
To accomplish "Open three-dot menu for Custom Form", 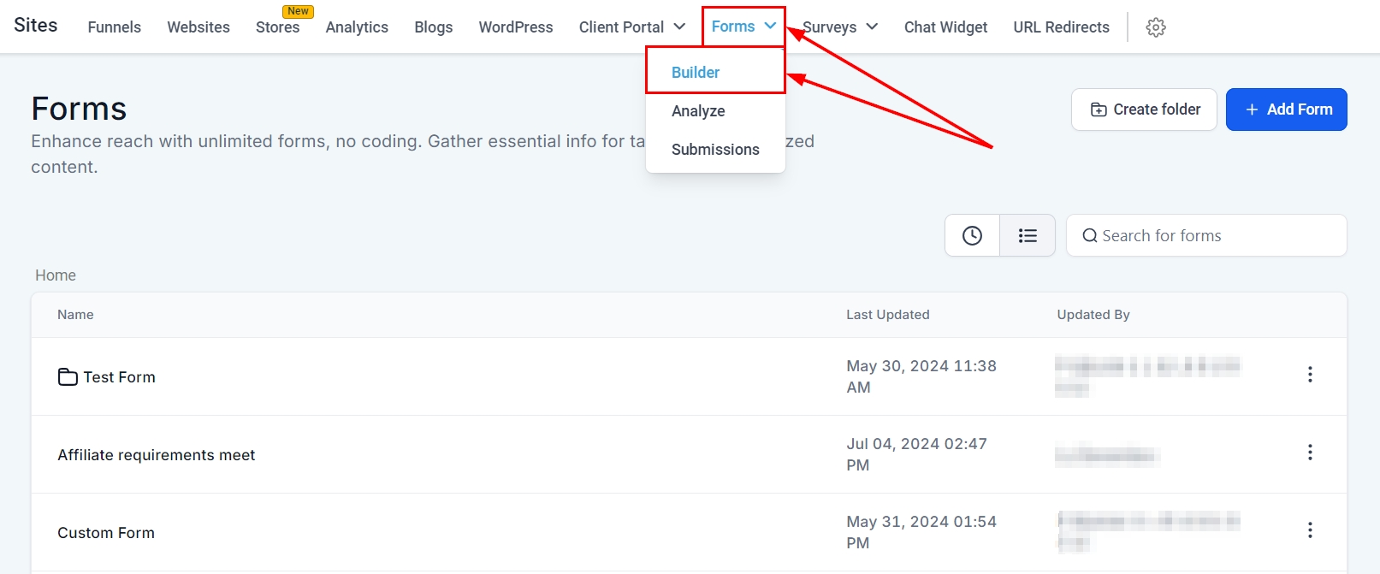I will (1309, 530).
